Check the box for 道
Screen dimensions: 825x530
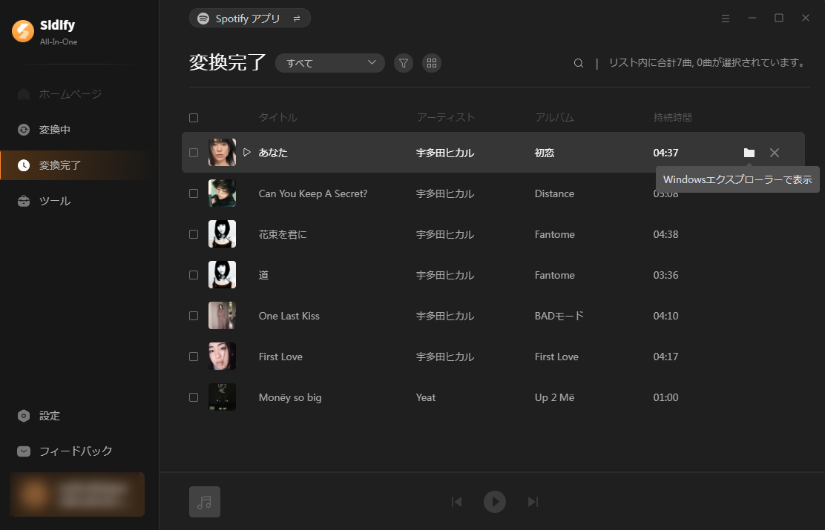click(194, 275)
